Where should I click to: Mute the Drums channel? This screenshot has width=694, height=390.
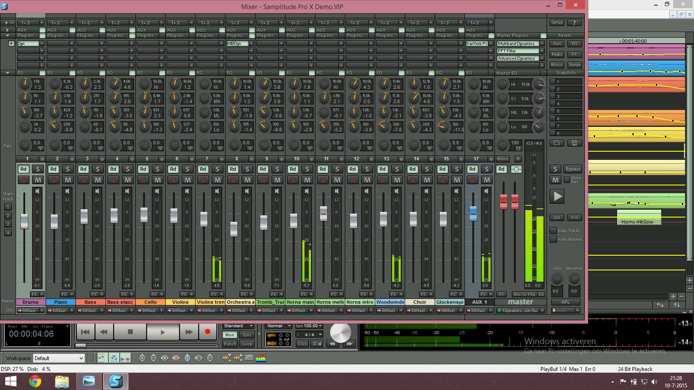pyautogui.click(x=38, y=180)
